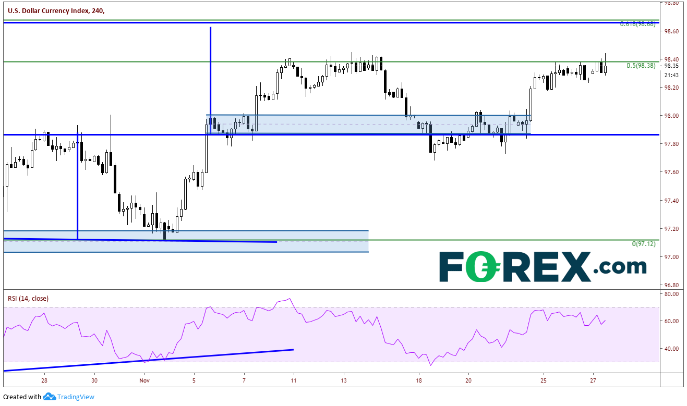
Task: Click the 13 date axis label
Action: 344,381
